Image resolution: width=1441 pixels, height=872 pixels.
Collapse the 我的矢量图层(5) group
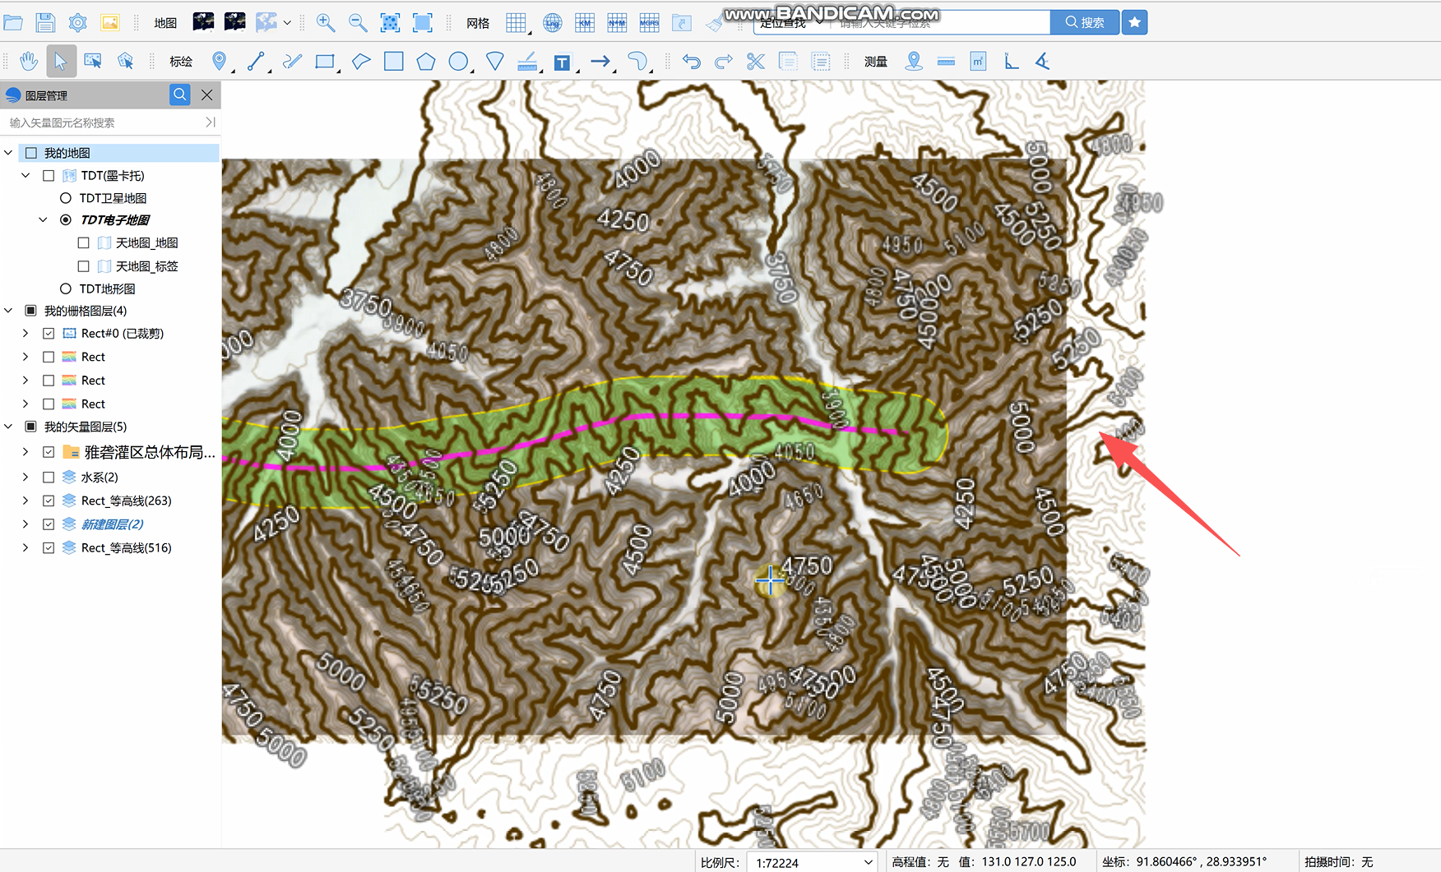[x=9, y=427]
